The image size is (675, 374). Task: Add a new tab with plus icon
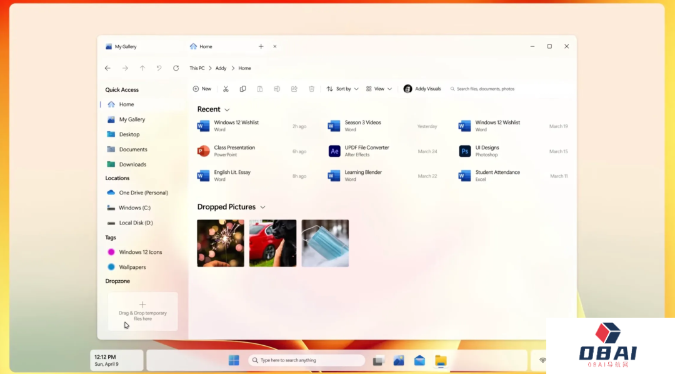point(261,46)
